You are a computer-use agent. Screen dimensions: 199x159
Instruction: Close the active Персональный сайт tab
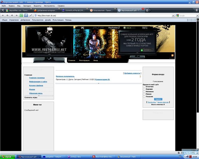143,9
